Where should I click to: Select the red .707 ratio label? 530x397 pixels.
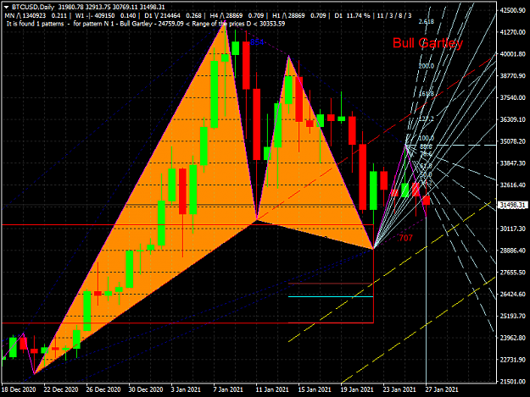404,238
